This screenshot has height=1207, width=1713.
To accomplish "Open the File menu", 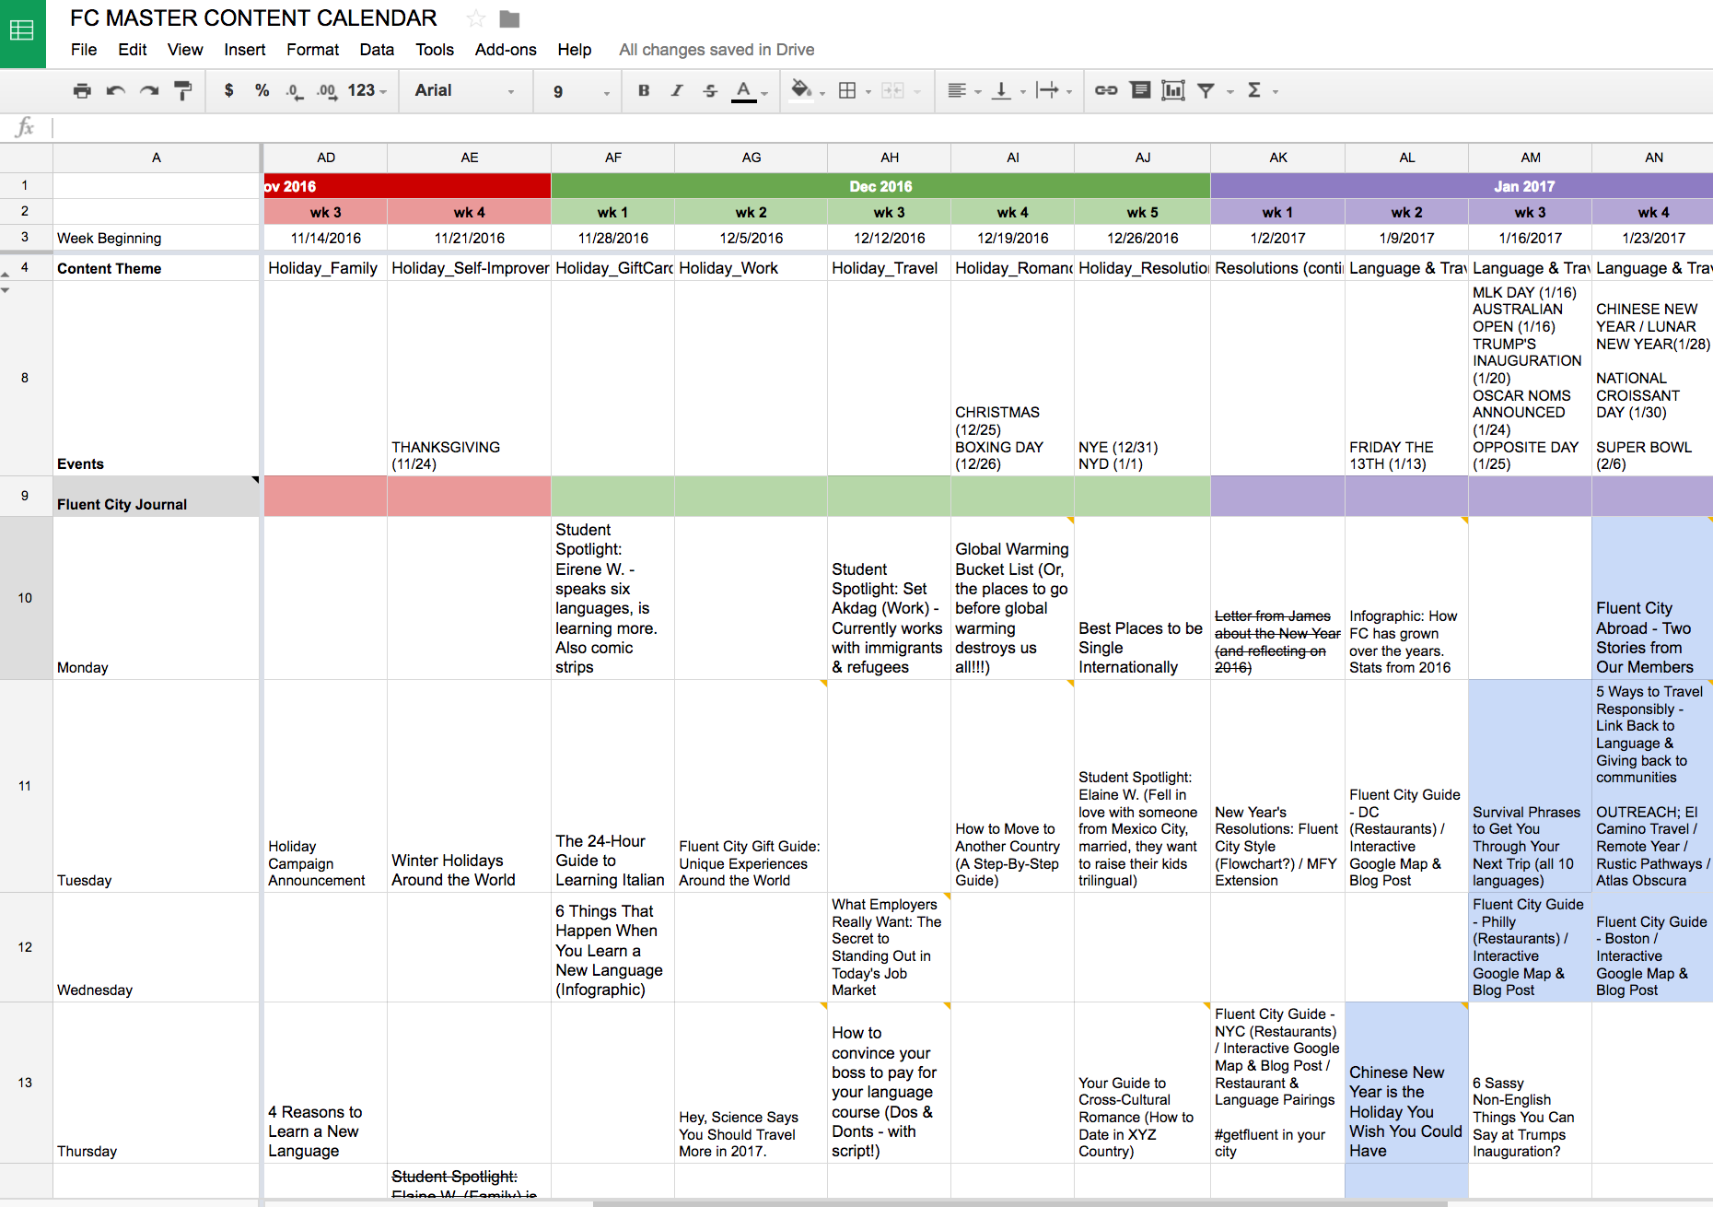I will (x=84, y=50).
